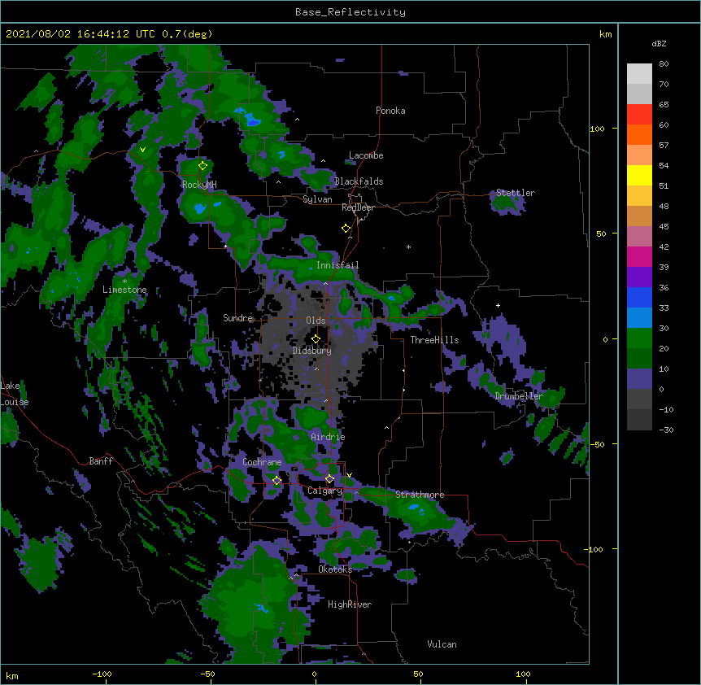Click the Sundre city label
The width and height of the screenshot is (701, 685).
237,318
